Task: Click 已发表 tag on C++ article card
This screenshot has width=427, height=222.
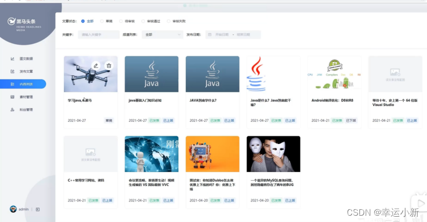Action: (x=93, y=200)
